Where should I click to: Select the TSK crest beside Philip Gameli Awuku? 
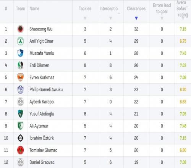[20, 89]
